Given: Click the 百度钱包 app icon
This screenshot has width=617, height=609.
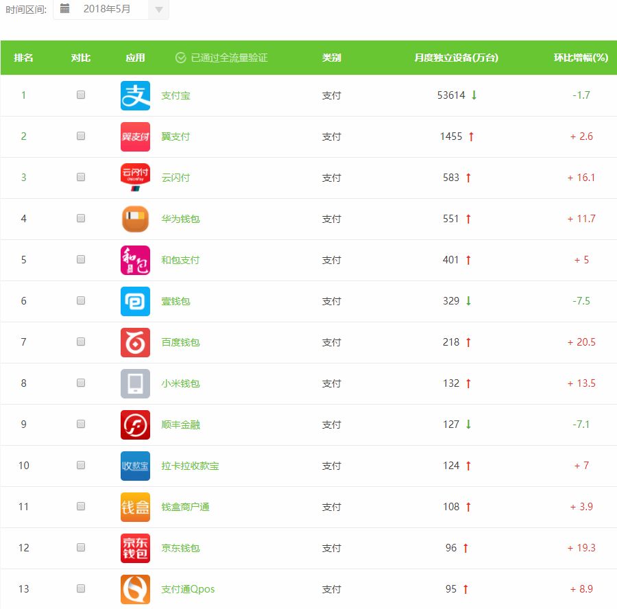Looking at the screenshot, I should pyautogui.click(x=135, y=342).
